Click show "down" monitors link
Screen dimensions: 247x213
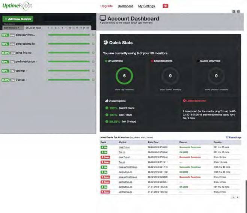(170, 90)
